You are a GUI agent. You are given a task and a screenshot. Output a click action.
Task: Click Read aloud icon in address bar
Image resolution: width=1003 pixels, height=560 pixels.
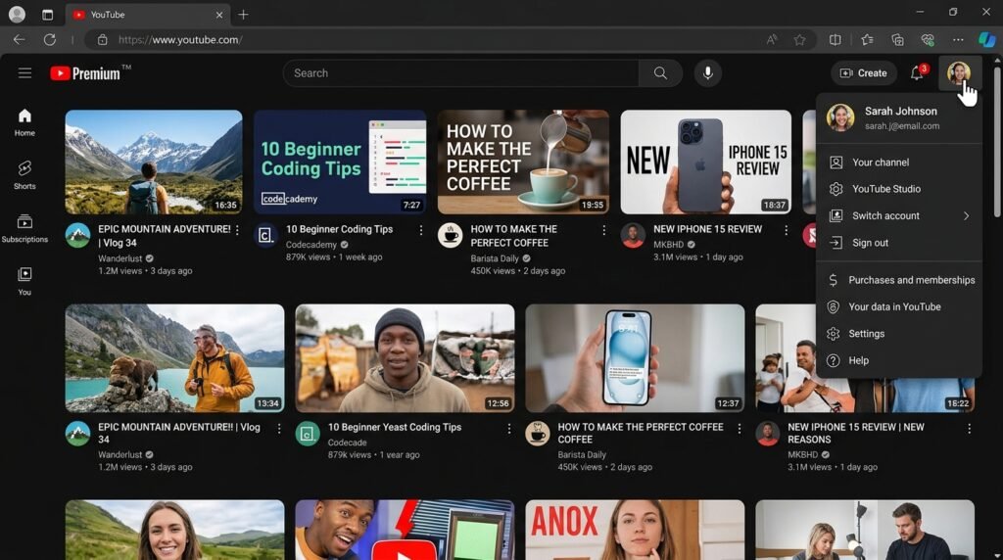pyautogui.click(x=772, y=39)
